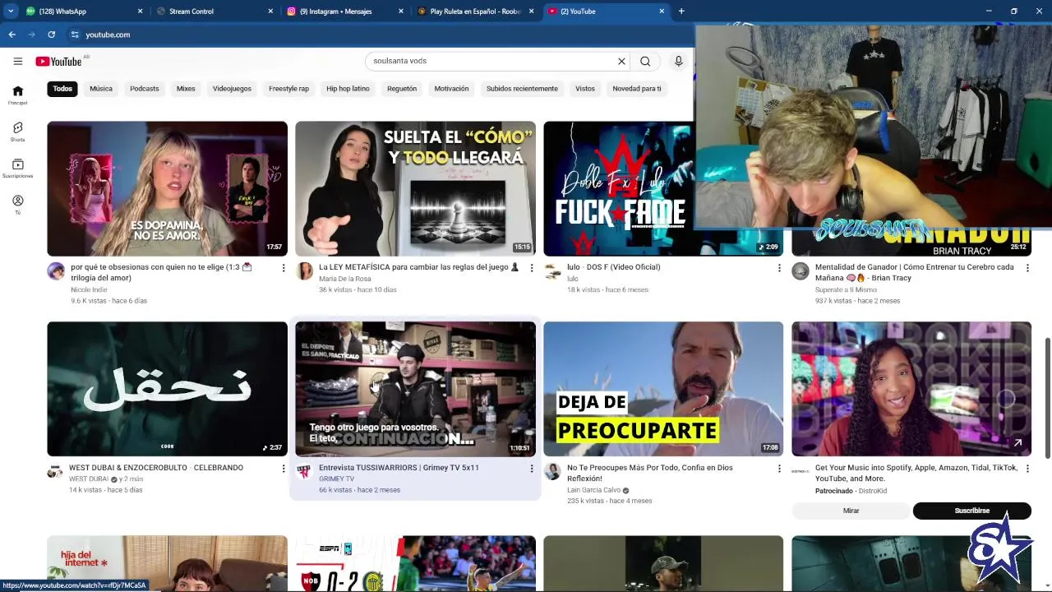This screenshot has width=1052, height=592.
Task: Select the Motivación filter chip
Action: pyautogui.click(x=451, y=89)
